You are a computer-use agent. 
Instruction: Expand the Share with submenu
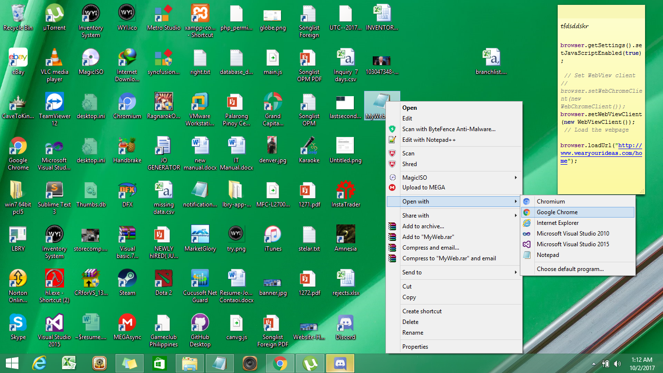454,216
